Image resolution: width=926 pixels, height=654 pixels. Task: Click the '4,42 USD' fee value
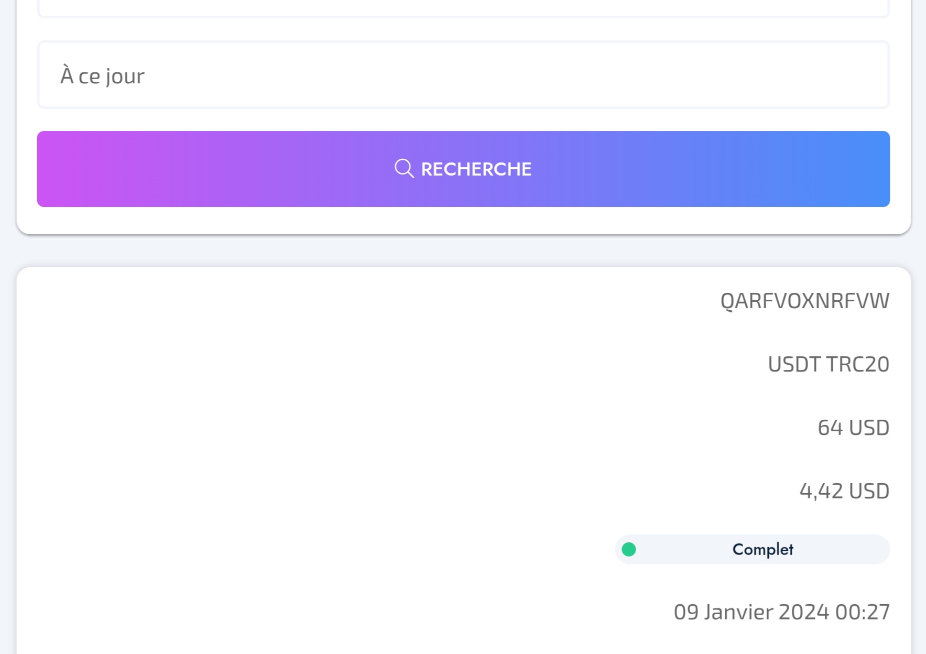pyautogui.click(x=844, y=491)
